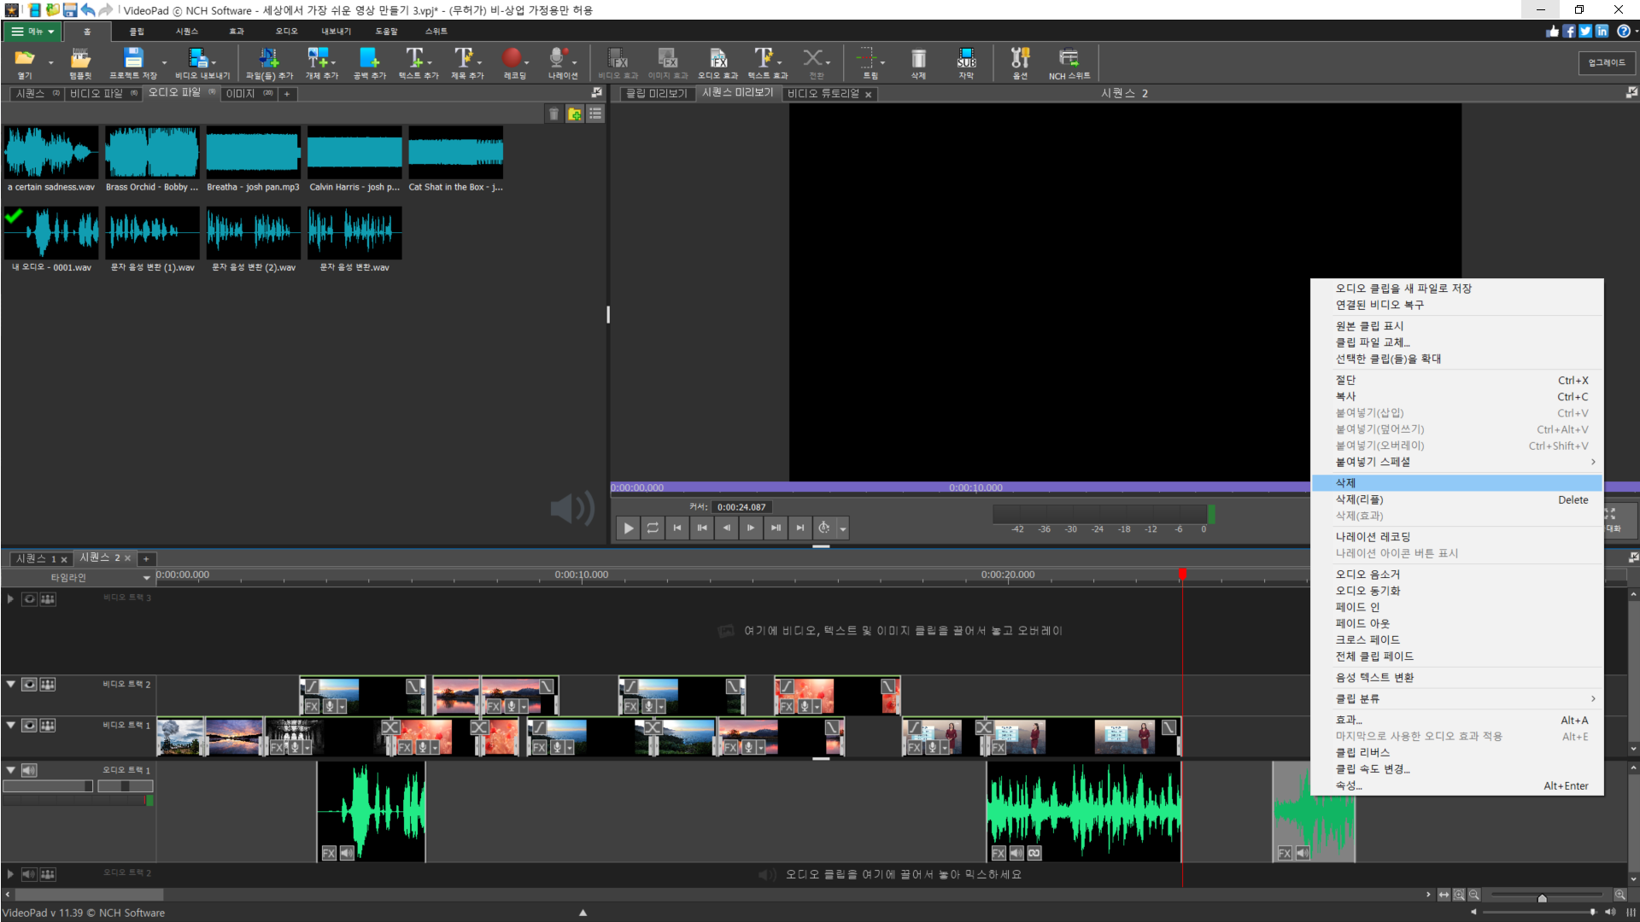Click the 오디오 효과 FX icon
Viewport: 1640px width, 922px height.
(717, 60)
